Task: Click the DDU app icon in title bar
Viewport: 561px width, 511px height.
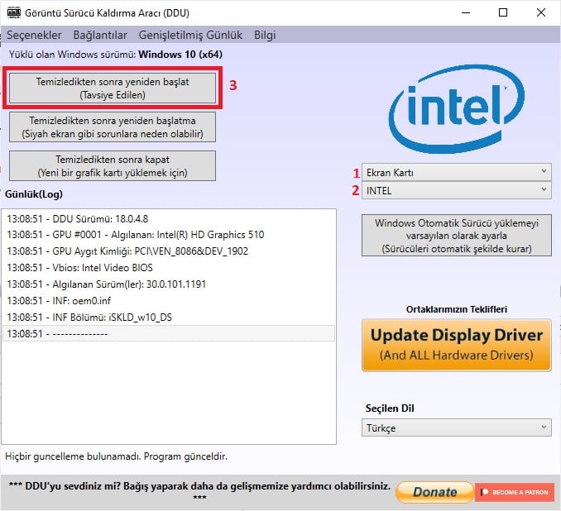Action: [x=14, y=13]
